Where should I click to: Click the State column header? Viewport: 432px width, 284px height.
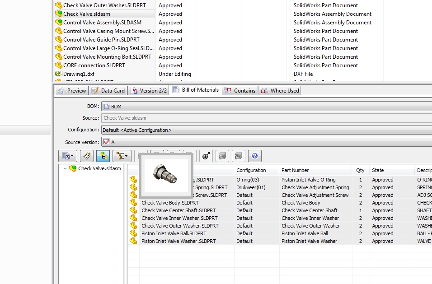[x=391, y=170]
